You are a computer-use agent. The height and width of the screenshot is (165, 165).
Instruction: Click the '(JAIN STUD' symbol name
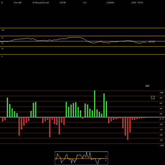137,3
